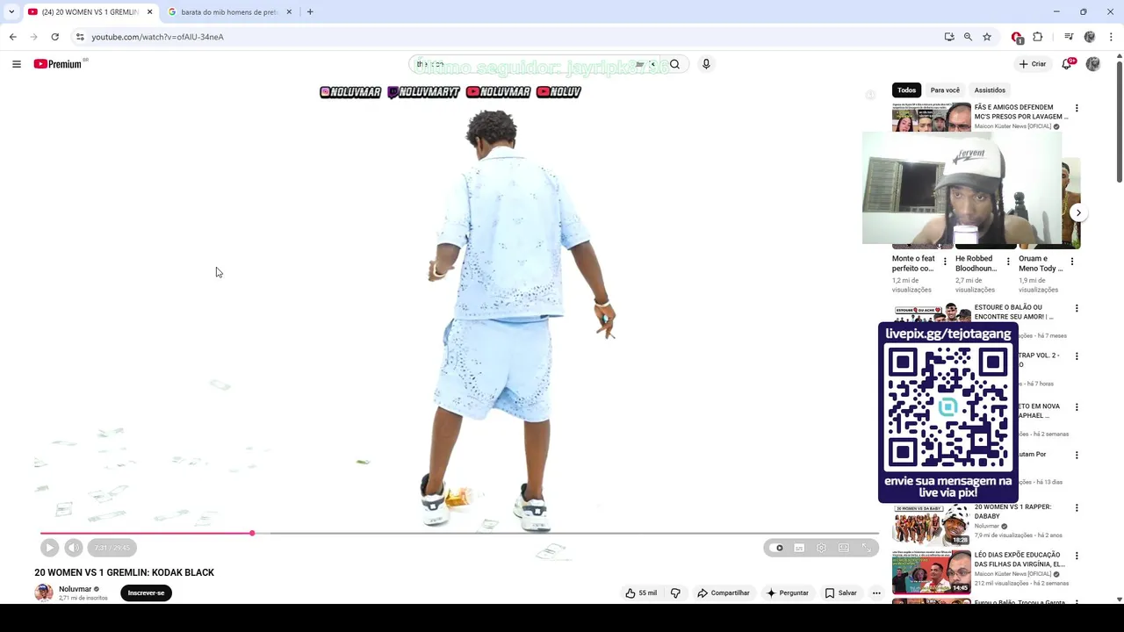Toggle autoplay switch in the player
This screenshot has height=632, width=1124.
(x=777, y=548)
